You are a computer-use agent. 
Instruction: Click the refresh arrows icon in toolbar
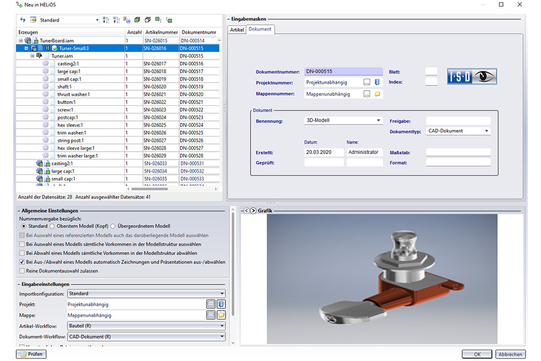(x=23, y=20)
